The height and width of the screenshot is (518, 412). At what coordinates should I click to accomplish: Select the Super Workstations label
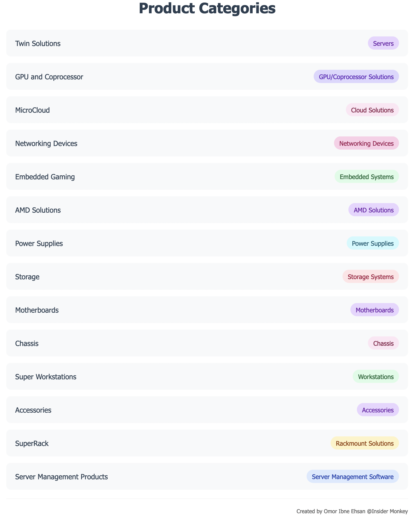46,377
